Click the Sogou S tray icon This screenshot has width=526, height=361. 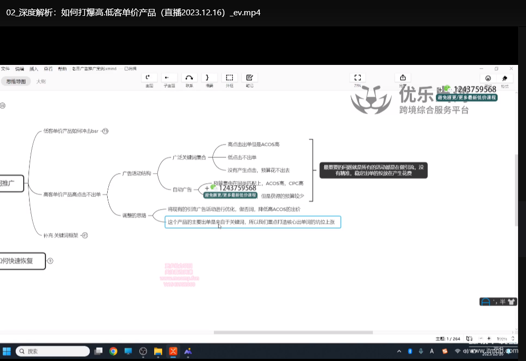click(445, 351)
